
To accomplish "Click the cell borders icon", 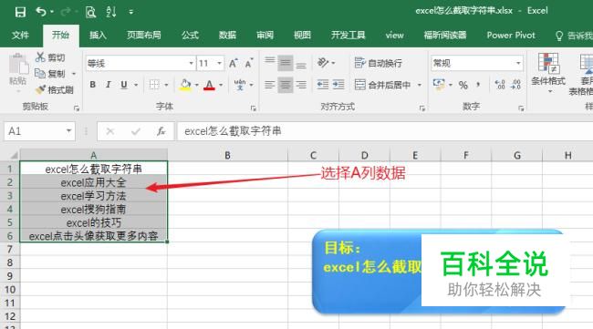I will tap(154, 85).
